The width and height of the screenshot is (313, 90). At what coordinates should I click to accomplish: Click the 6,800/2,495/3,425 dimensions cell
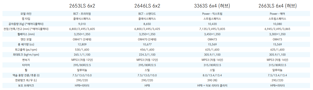pyautogui.click(x=147, y=29)
